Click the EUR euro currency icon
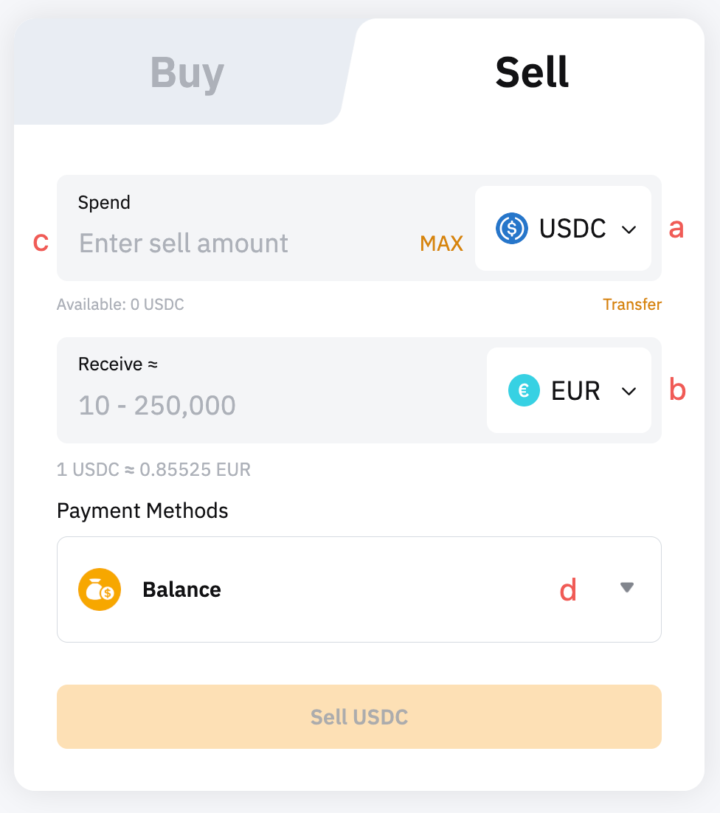This screenshot has width=720, height=813. point(524,391)
